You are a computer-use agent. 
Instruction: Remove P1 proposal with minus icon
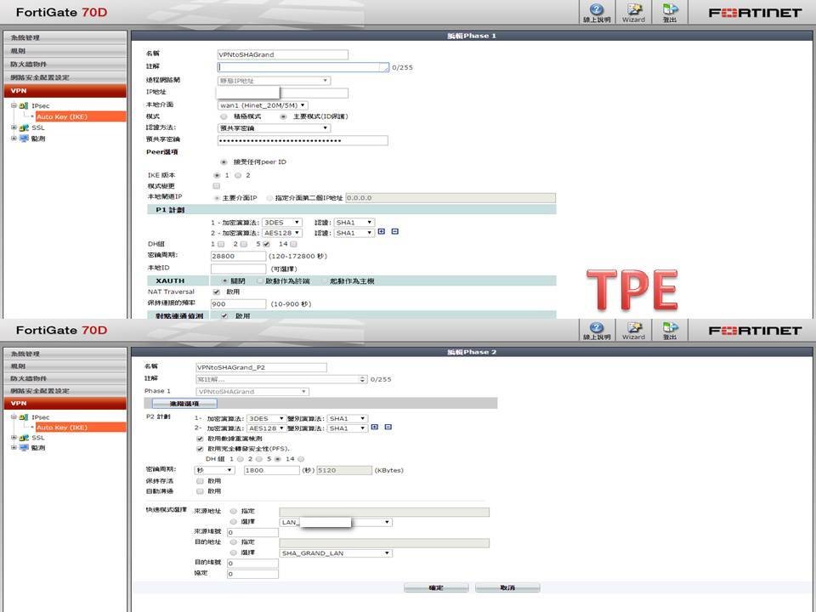pyautogui.click(x=395, y=231)
